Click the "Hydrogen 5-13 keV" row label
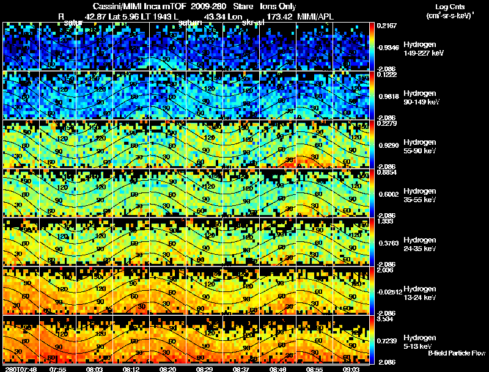The image size is (489, 372). tap(420, 342)
